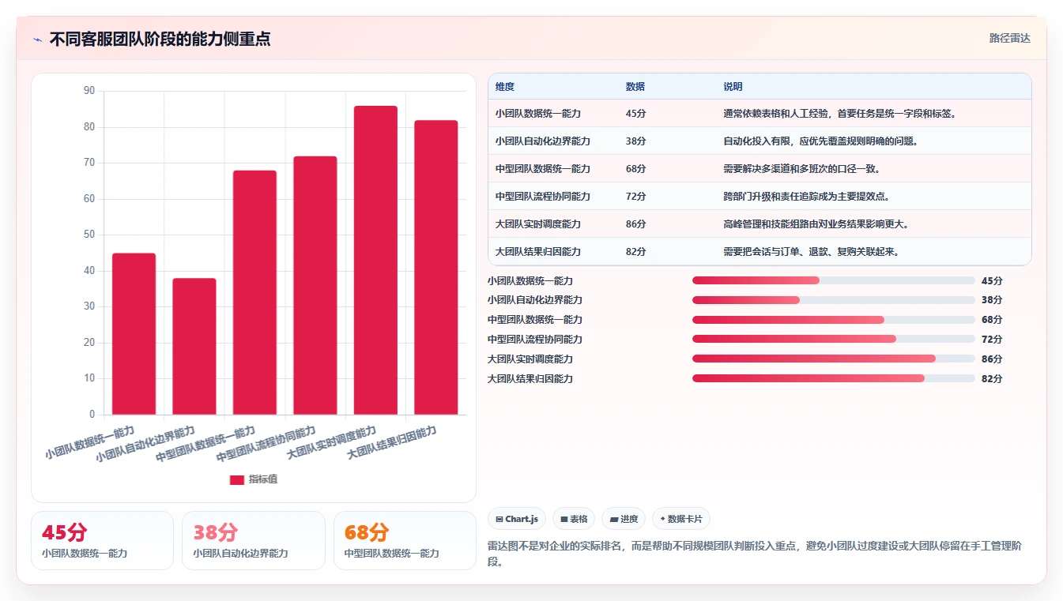Select the tallest bar, 大团队实时调度能力
The height and width of the screenshot is (601, 1063).
pyautogui.click(x=375, y=260)
